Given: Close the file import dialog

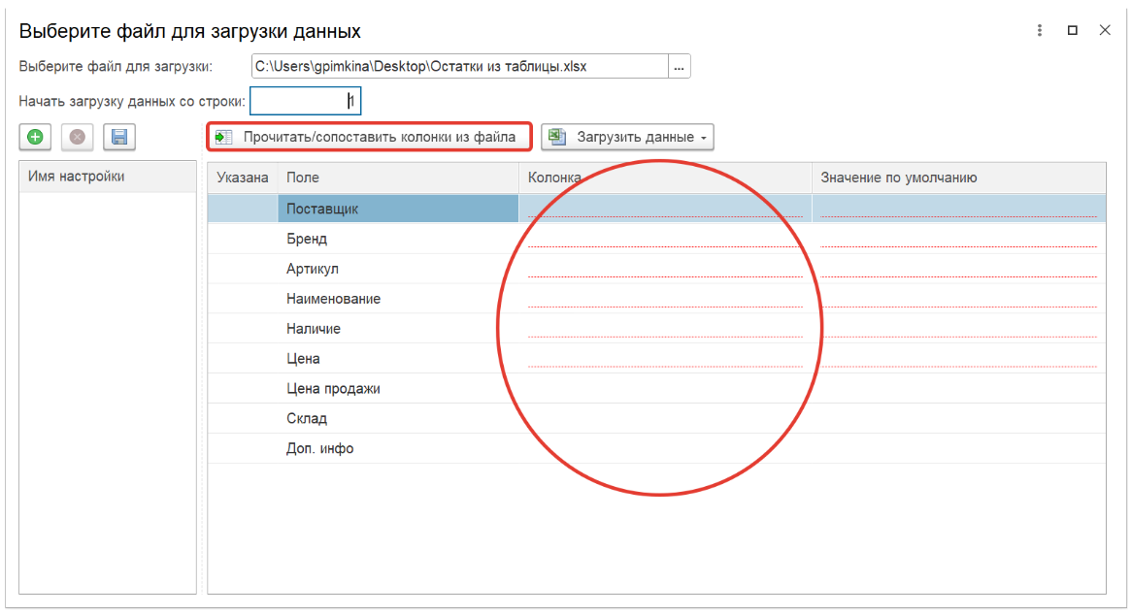Looking at the screenshot, I should point(1105,30).
